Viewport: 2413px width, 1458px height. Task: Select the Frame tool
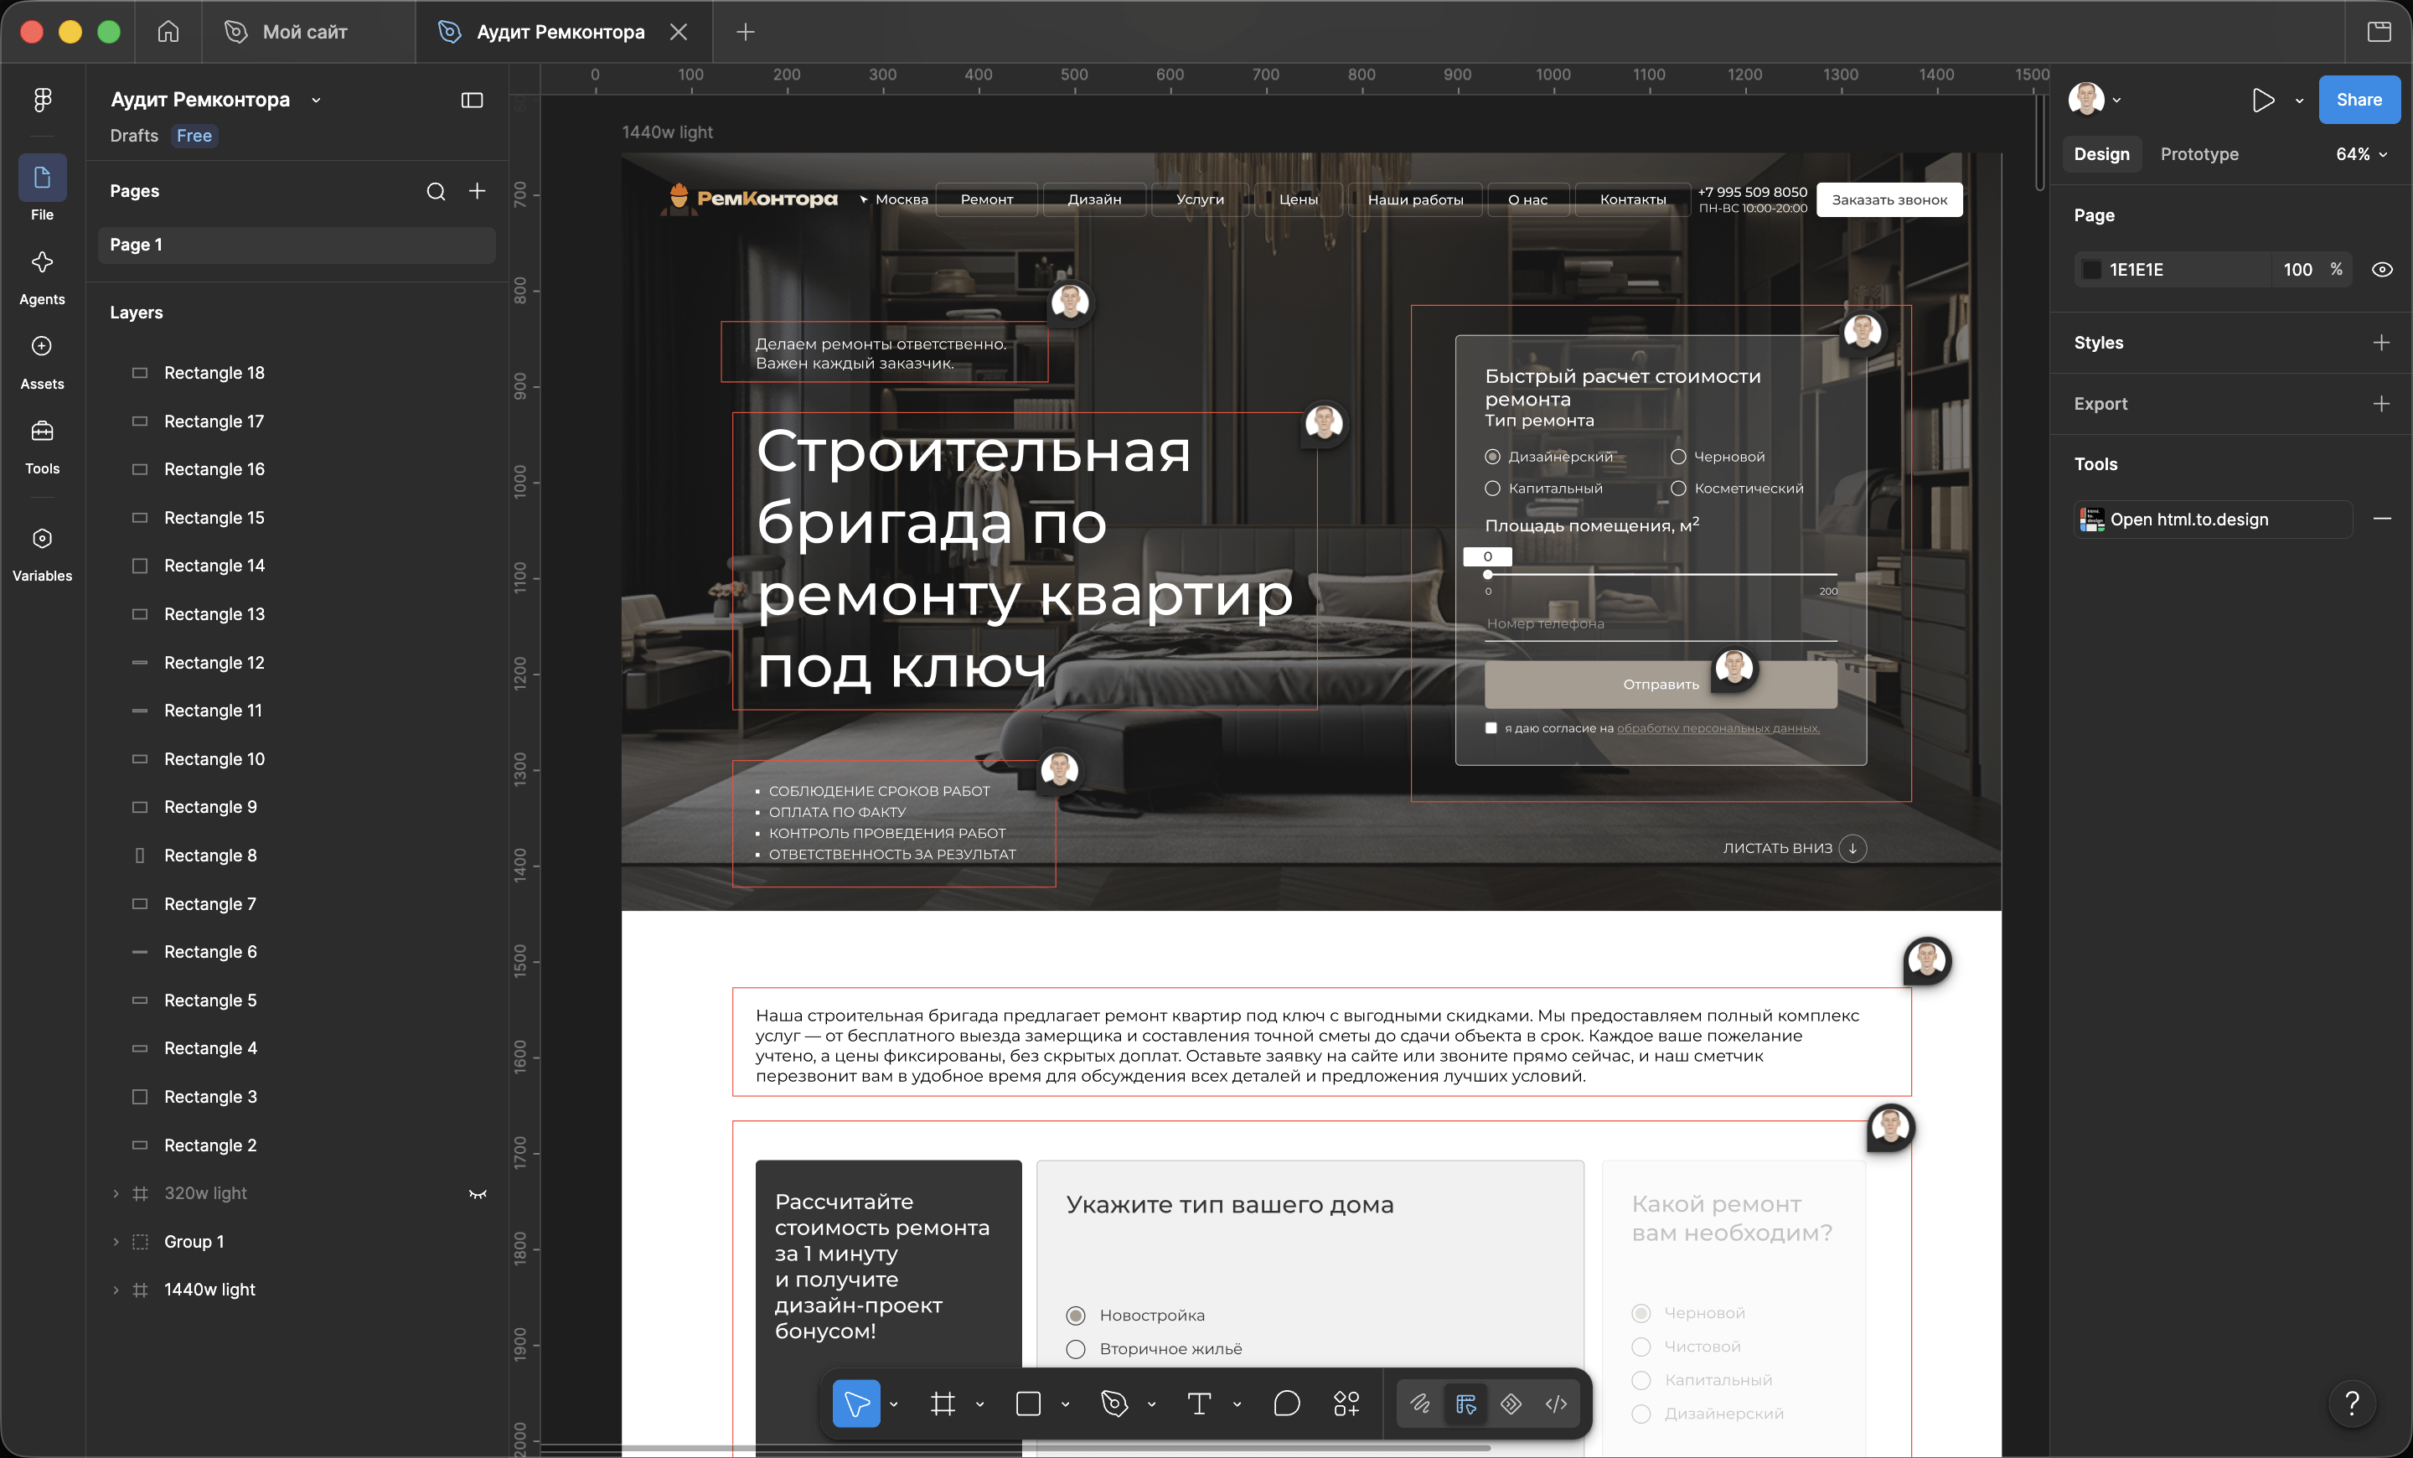942,1404
